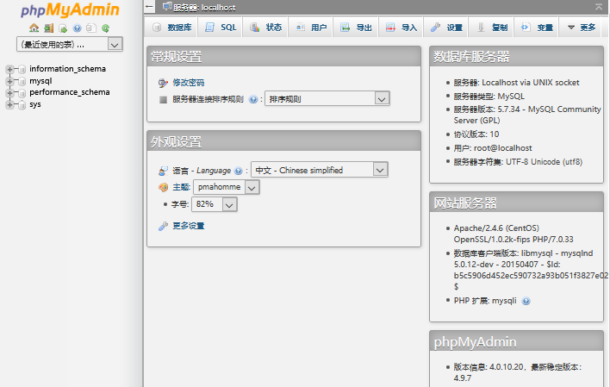The width and height of the screenshot is (610, 387).
Task: Click the 服务器类型: MySQL text
Action: point(489,97)
